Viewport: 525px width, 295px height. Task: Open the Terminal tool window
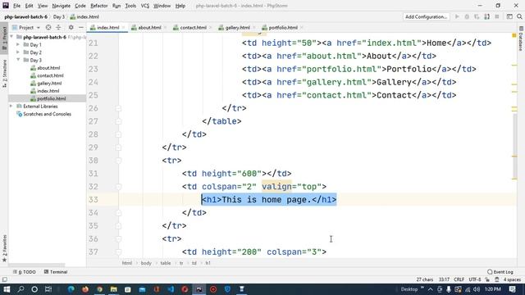56,272
